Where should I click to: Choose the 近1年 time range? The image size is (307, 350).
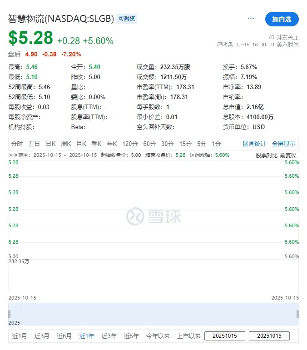coord(86,336)
